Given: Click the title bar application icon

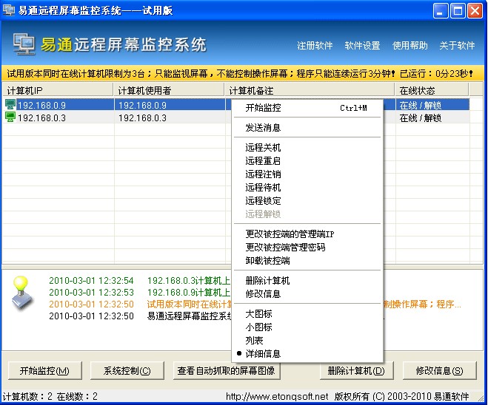Looking at the screenshot, I should coord(9,10).
